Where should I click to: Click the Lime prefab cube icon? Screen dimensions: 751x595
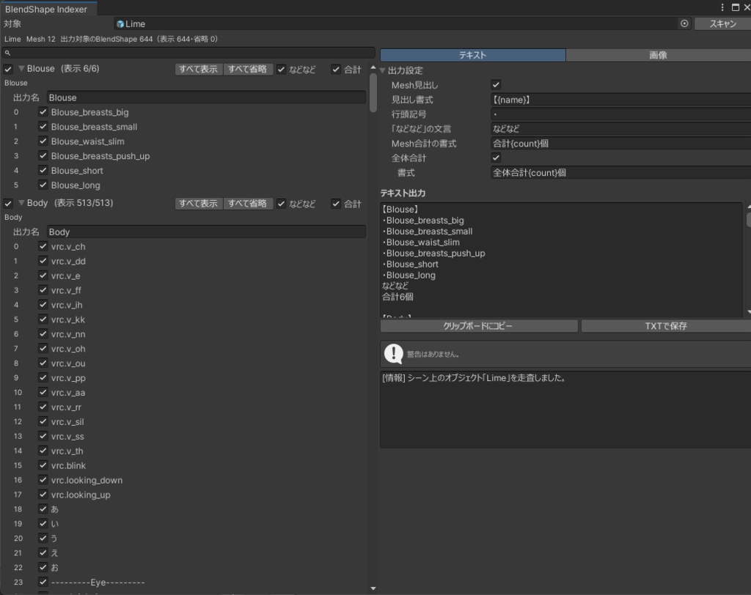[120, 24]
